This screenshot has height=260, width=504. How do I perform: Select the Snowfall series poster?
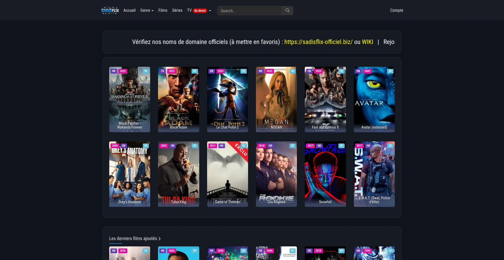point(325,174)
